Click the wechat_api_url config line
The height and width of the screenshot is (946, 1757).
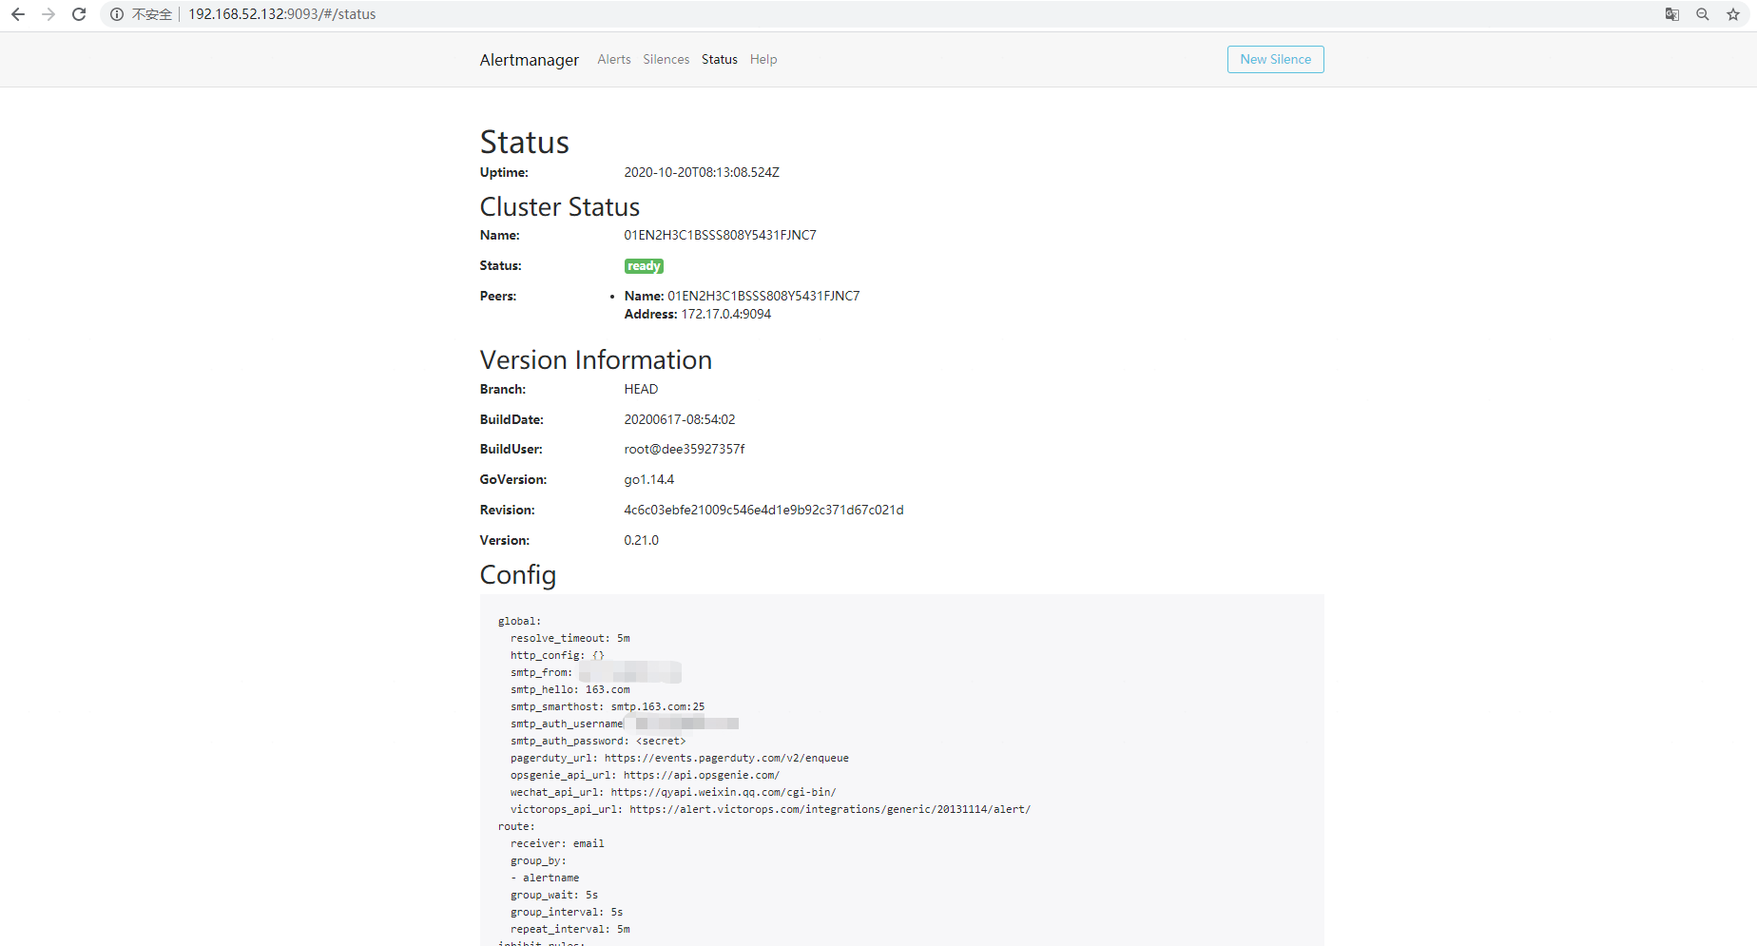pos(673,792)
